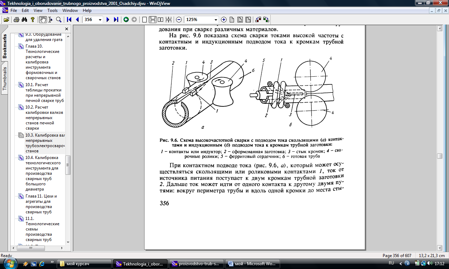Open the Help menu
This screenshot has height=269, width=449.
pyautogui.click(x=87, y=11)
